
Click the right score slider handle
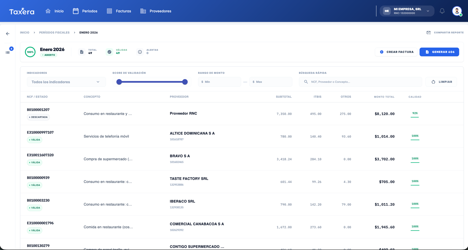coord(185,82)
